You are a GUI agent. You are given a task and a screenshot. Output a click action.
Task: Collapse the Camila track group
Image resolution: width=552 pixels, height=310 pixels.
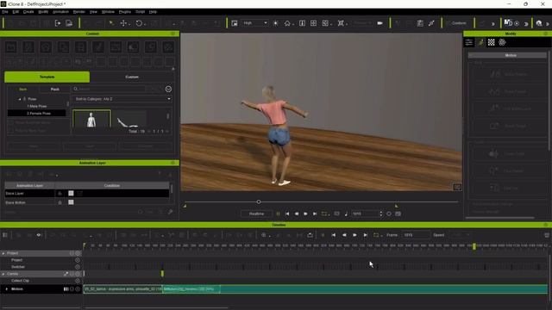pyautogui.click(x=3, y=274)
